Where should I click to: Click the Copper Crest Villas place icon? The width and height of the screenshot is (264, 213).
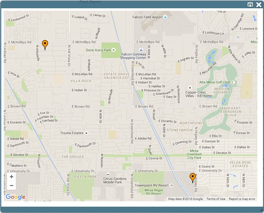pyautogui.click(x=190, y=88)
